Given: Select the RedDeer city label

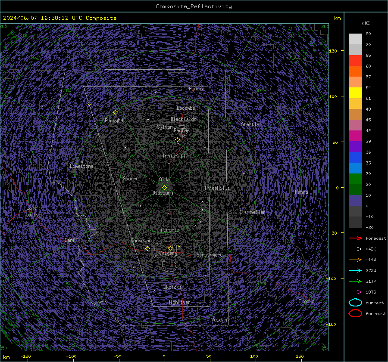Looking at the screenshot, I should point(183,130).
